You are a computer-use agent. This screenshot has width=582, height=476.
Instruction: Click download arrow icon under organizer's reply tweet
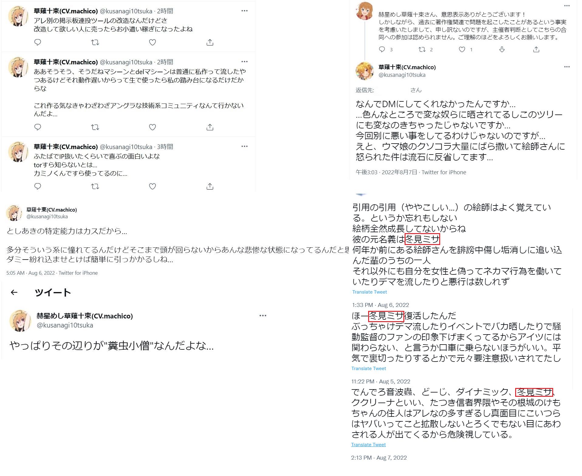502,49
